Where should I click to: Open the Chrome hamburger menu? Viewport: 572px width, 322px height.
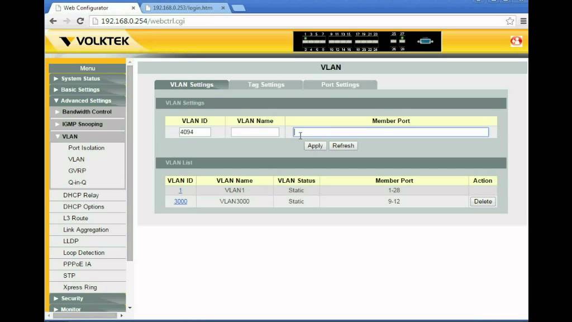tap(523, 21)
